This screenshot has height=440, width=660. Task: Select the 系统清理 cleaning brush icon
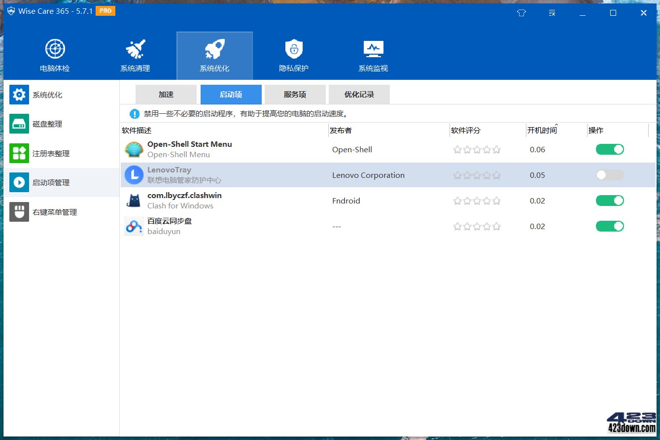pos(134,54)
